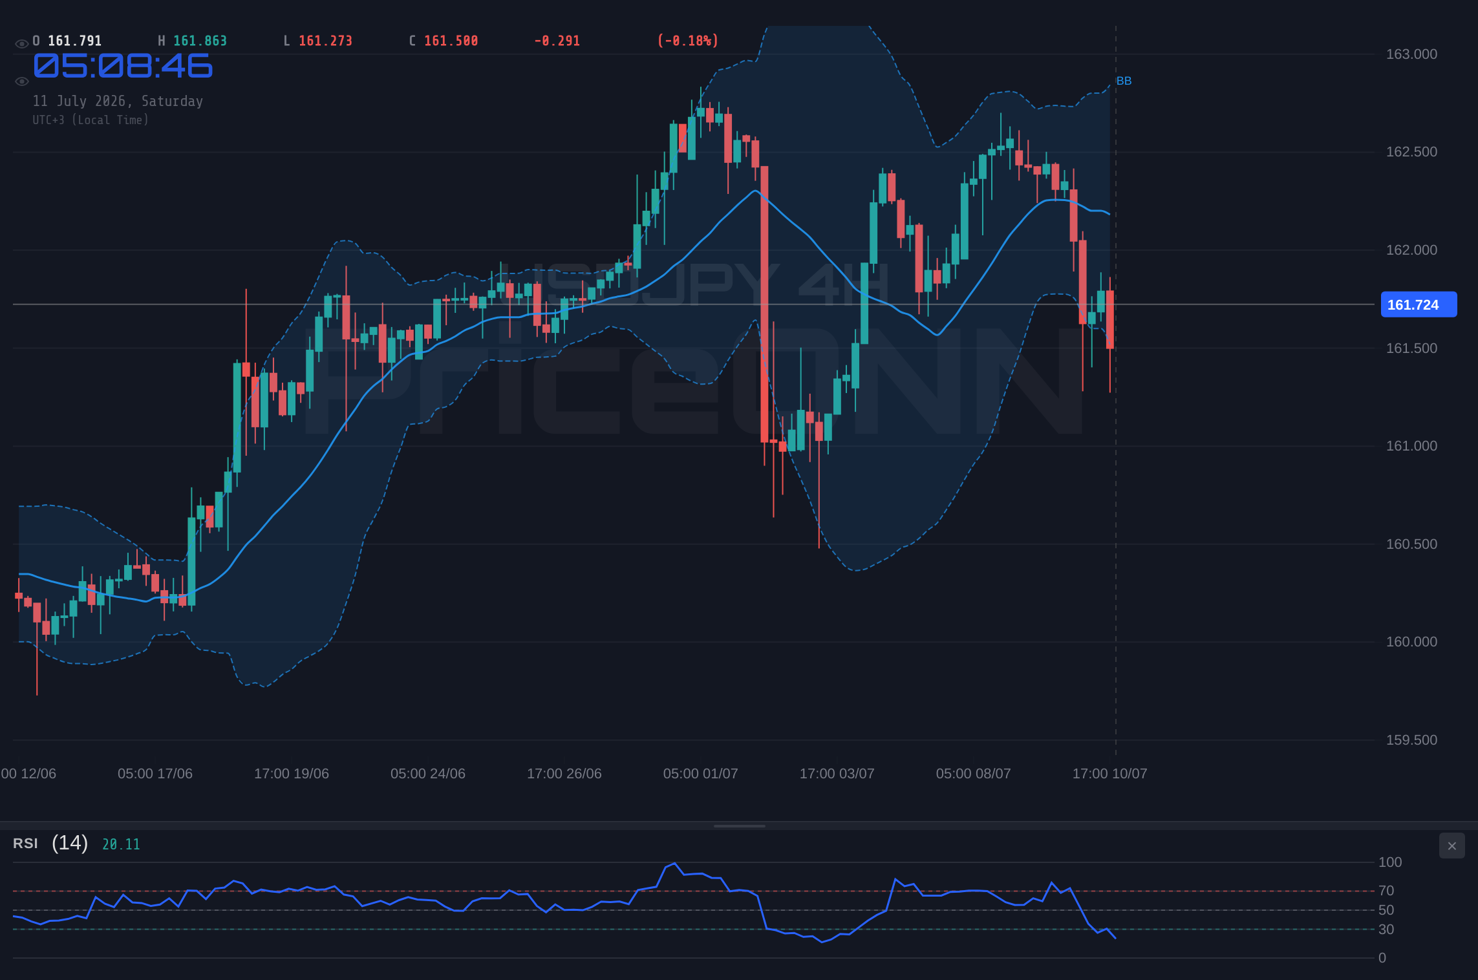Click the 162.000 price axis label

click(x=1411, y=250)
